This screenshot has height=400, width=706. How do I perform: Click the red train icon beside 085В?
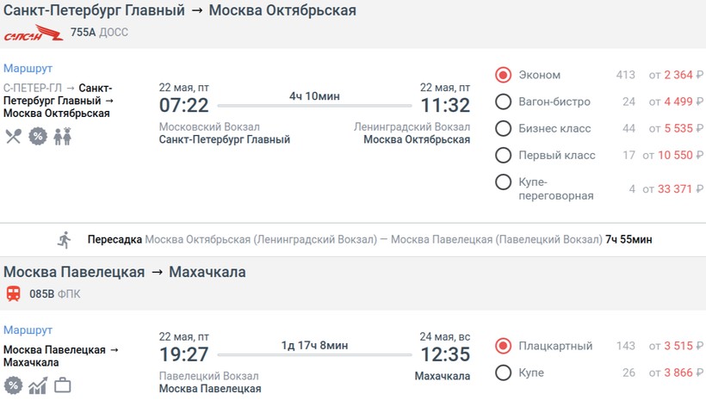click(x=14, y=294)
